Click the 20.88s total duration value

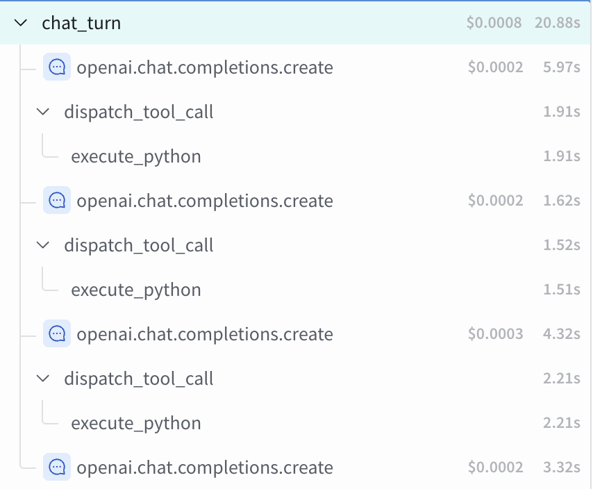click(558, 23)
